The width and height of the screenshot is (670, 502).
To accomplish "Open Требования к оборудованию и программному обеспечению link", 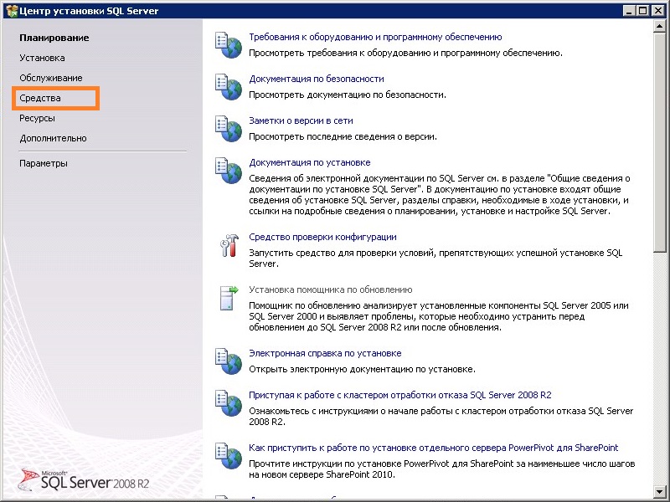I will pyautogui.click(x=375, y=37).
